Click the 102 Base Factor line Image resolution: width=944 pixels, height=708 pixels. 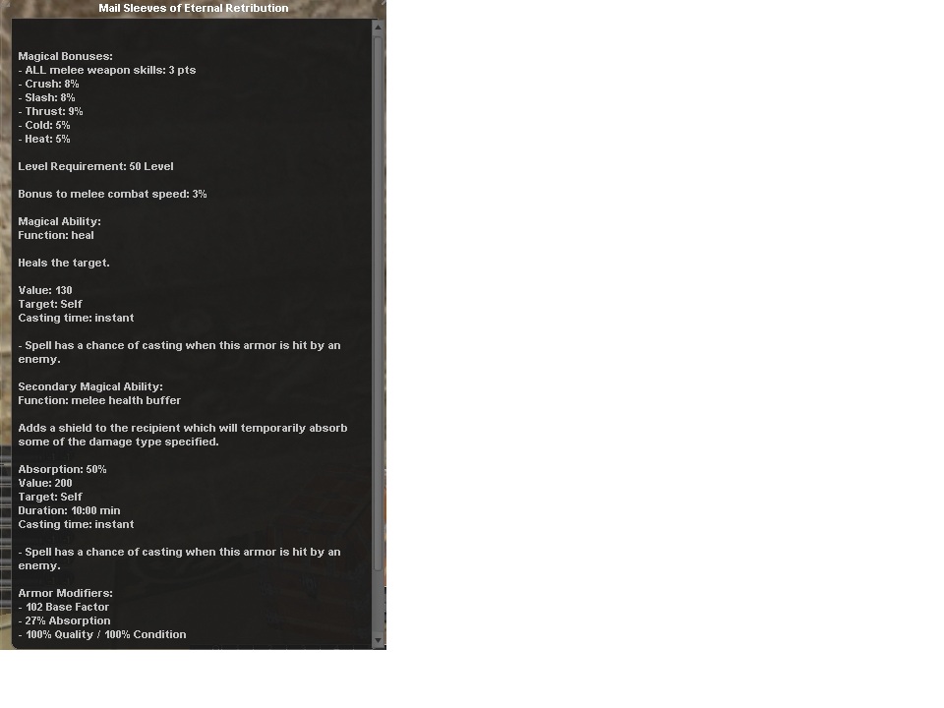(64, 607)
